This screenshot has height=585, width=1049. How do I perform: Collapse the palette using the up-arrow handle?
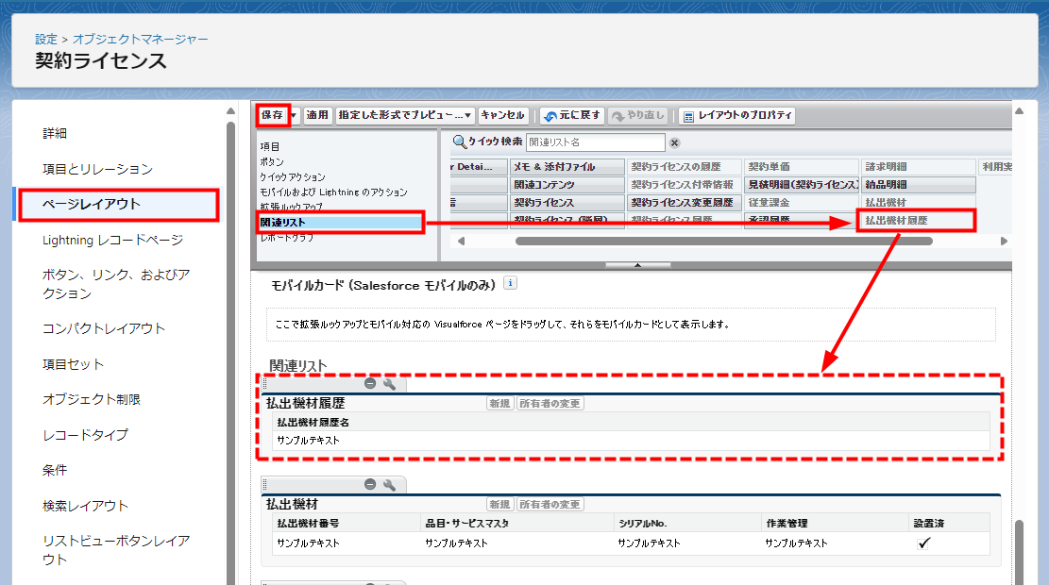point(637,266)
